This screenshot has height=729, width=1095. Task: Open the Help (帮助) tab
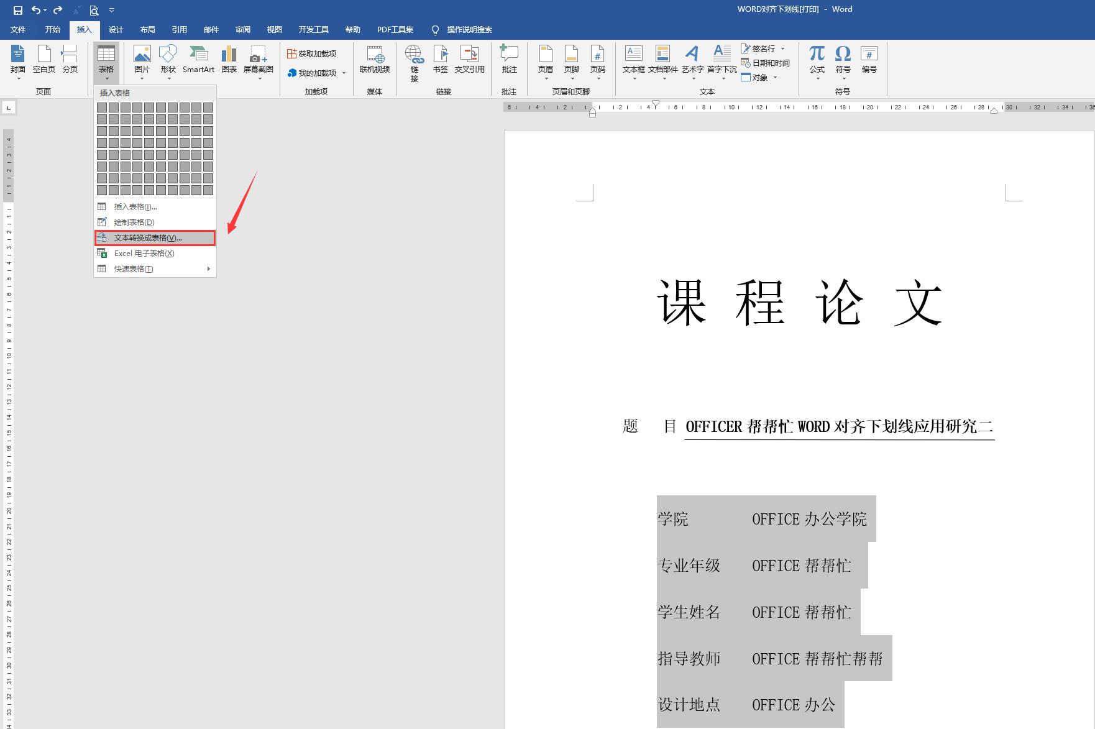[352, 29]
